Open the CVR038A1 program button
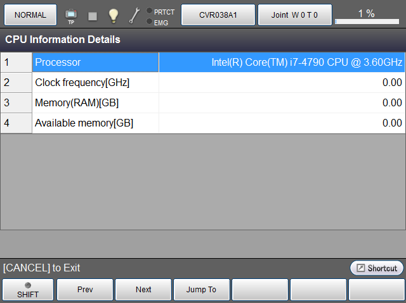This screenshot has height=303, width=406. (218, 15)
